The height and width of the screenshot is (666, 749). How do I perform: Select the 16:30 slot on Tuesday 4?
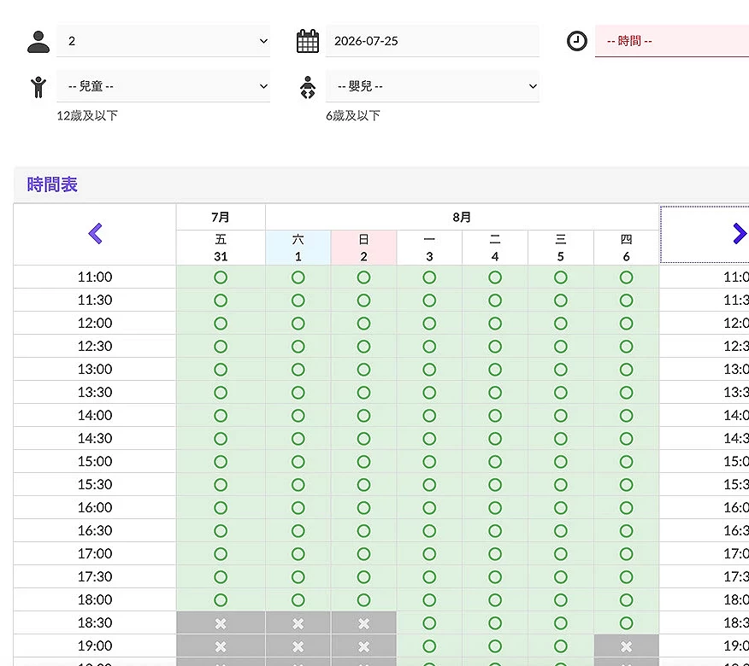[495, 531]
